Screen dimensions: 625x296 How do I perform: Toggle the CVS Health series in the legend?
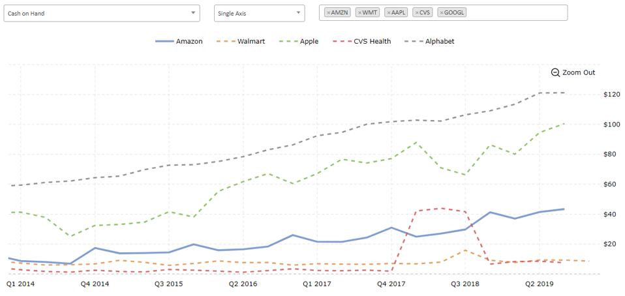(361, 42)
